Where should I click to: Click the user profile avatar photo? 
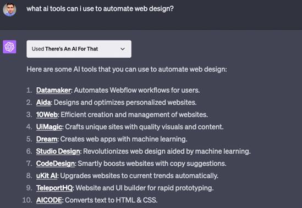coord(9,9)
